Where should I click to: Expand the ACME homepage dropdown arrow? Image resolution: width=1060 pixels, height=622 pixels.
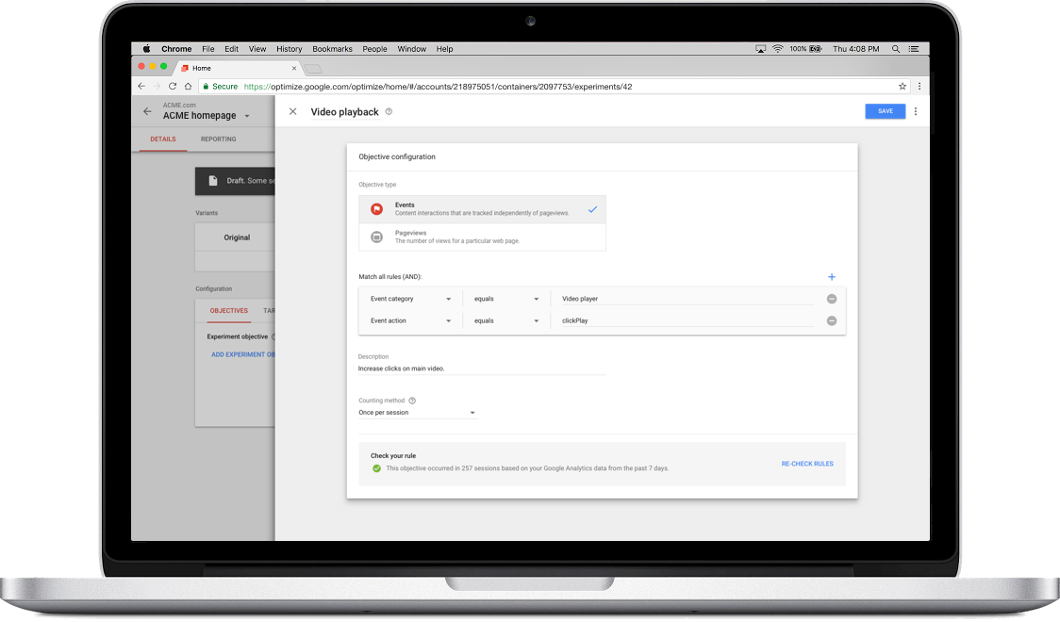[247, 116]
